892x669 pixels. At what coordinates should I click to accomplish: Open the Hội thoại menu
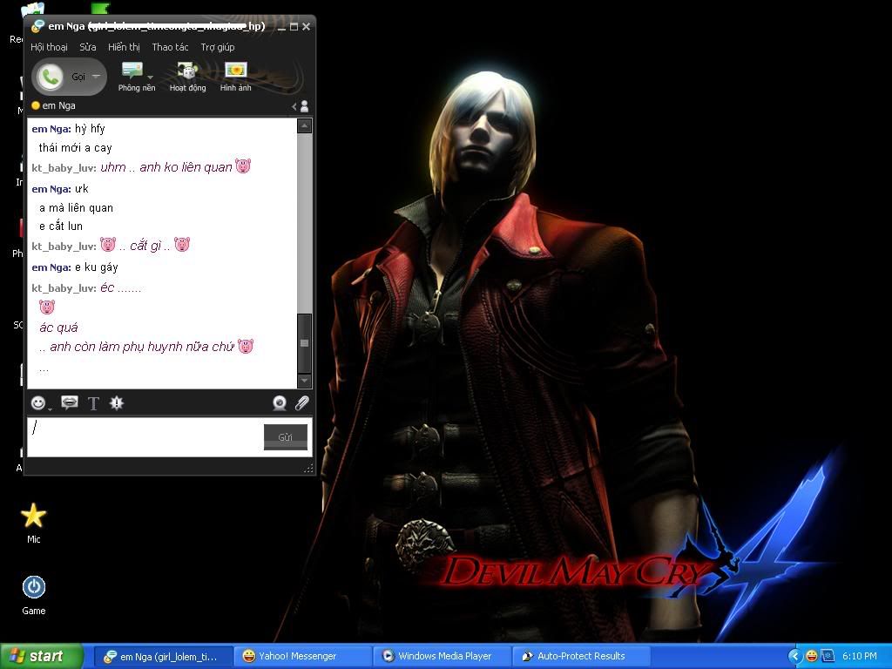pyautogui.click(x=49, y=47)
